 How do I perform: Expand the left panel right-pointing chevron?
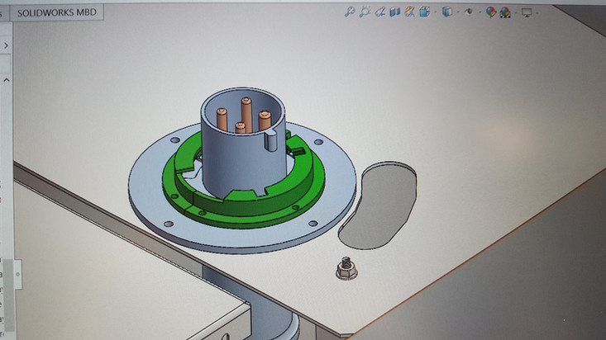coord(6,45)
